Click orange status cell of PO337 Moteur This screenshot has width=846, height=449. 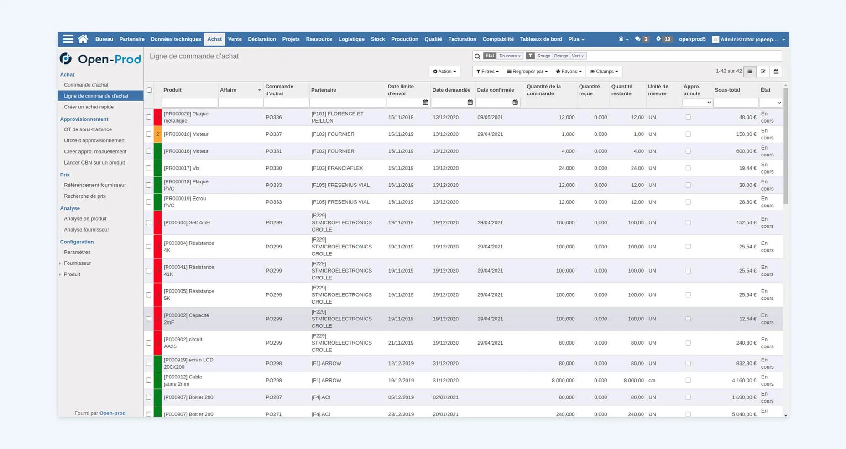157,134
